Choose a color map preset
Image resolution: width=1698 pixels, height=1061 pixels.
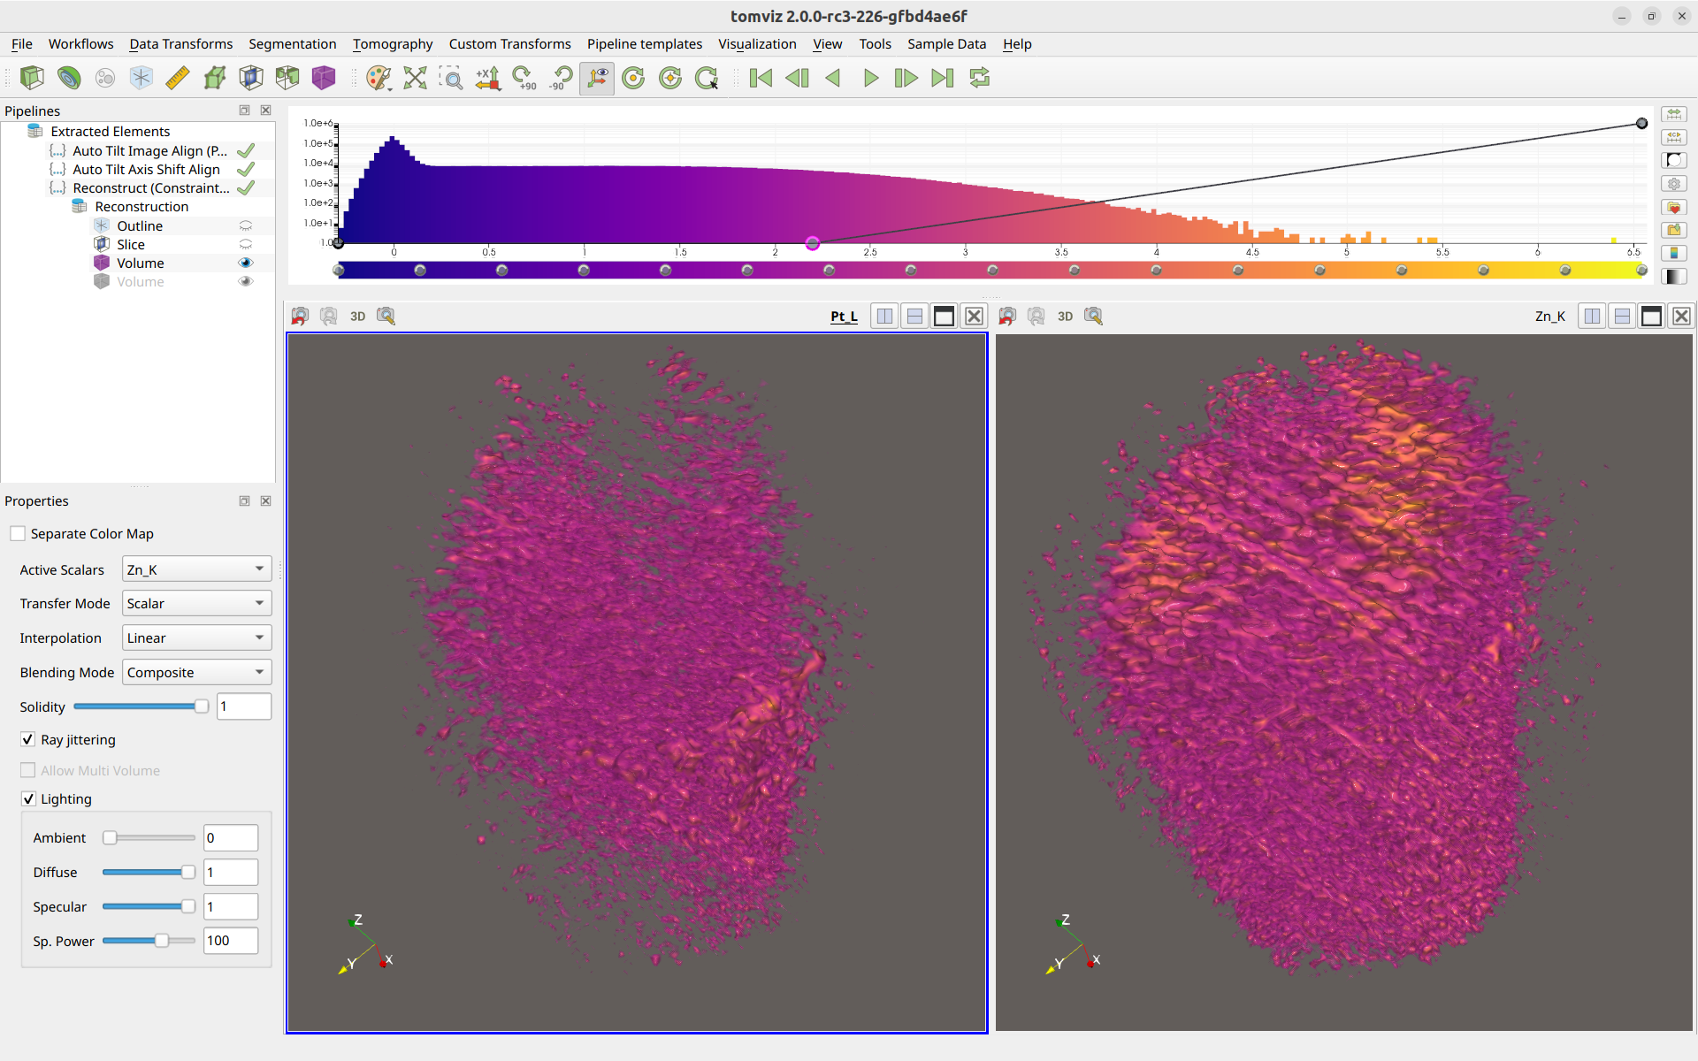pos(1674,207)
